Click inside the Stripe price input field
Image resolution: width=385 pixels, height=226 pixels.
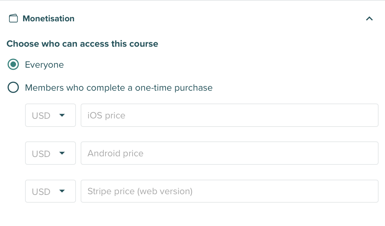(229, 191)
